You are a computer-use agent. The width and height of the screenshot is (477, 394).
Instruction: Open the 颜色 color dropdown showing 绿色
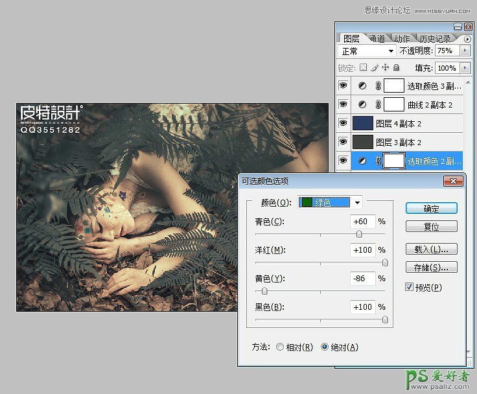pos(356,203)
